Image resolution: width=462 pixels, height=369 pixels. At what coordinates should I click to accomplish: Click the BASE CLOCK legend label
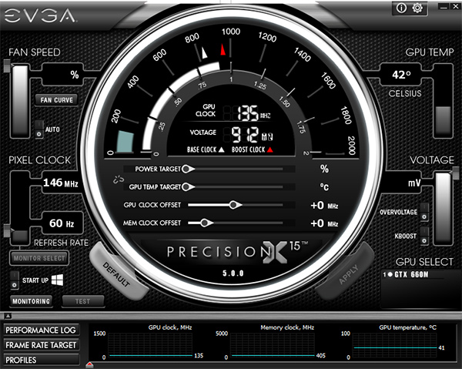pyautogui.click(x=206, y=149)
